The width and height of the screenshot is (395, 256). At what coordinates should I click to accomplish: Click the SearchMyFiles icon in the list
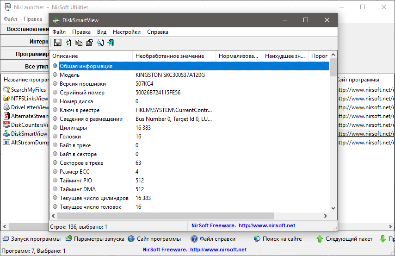coord(6,89)
